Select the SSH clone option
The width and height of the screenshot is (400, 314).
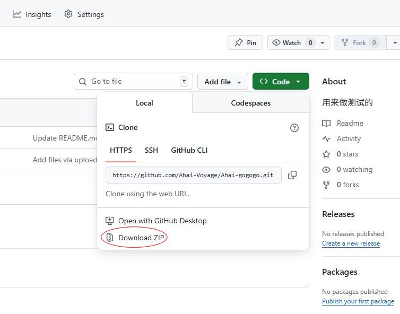(x=151, y=150)
